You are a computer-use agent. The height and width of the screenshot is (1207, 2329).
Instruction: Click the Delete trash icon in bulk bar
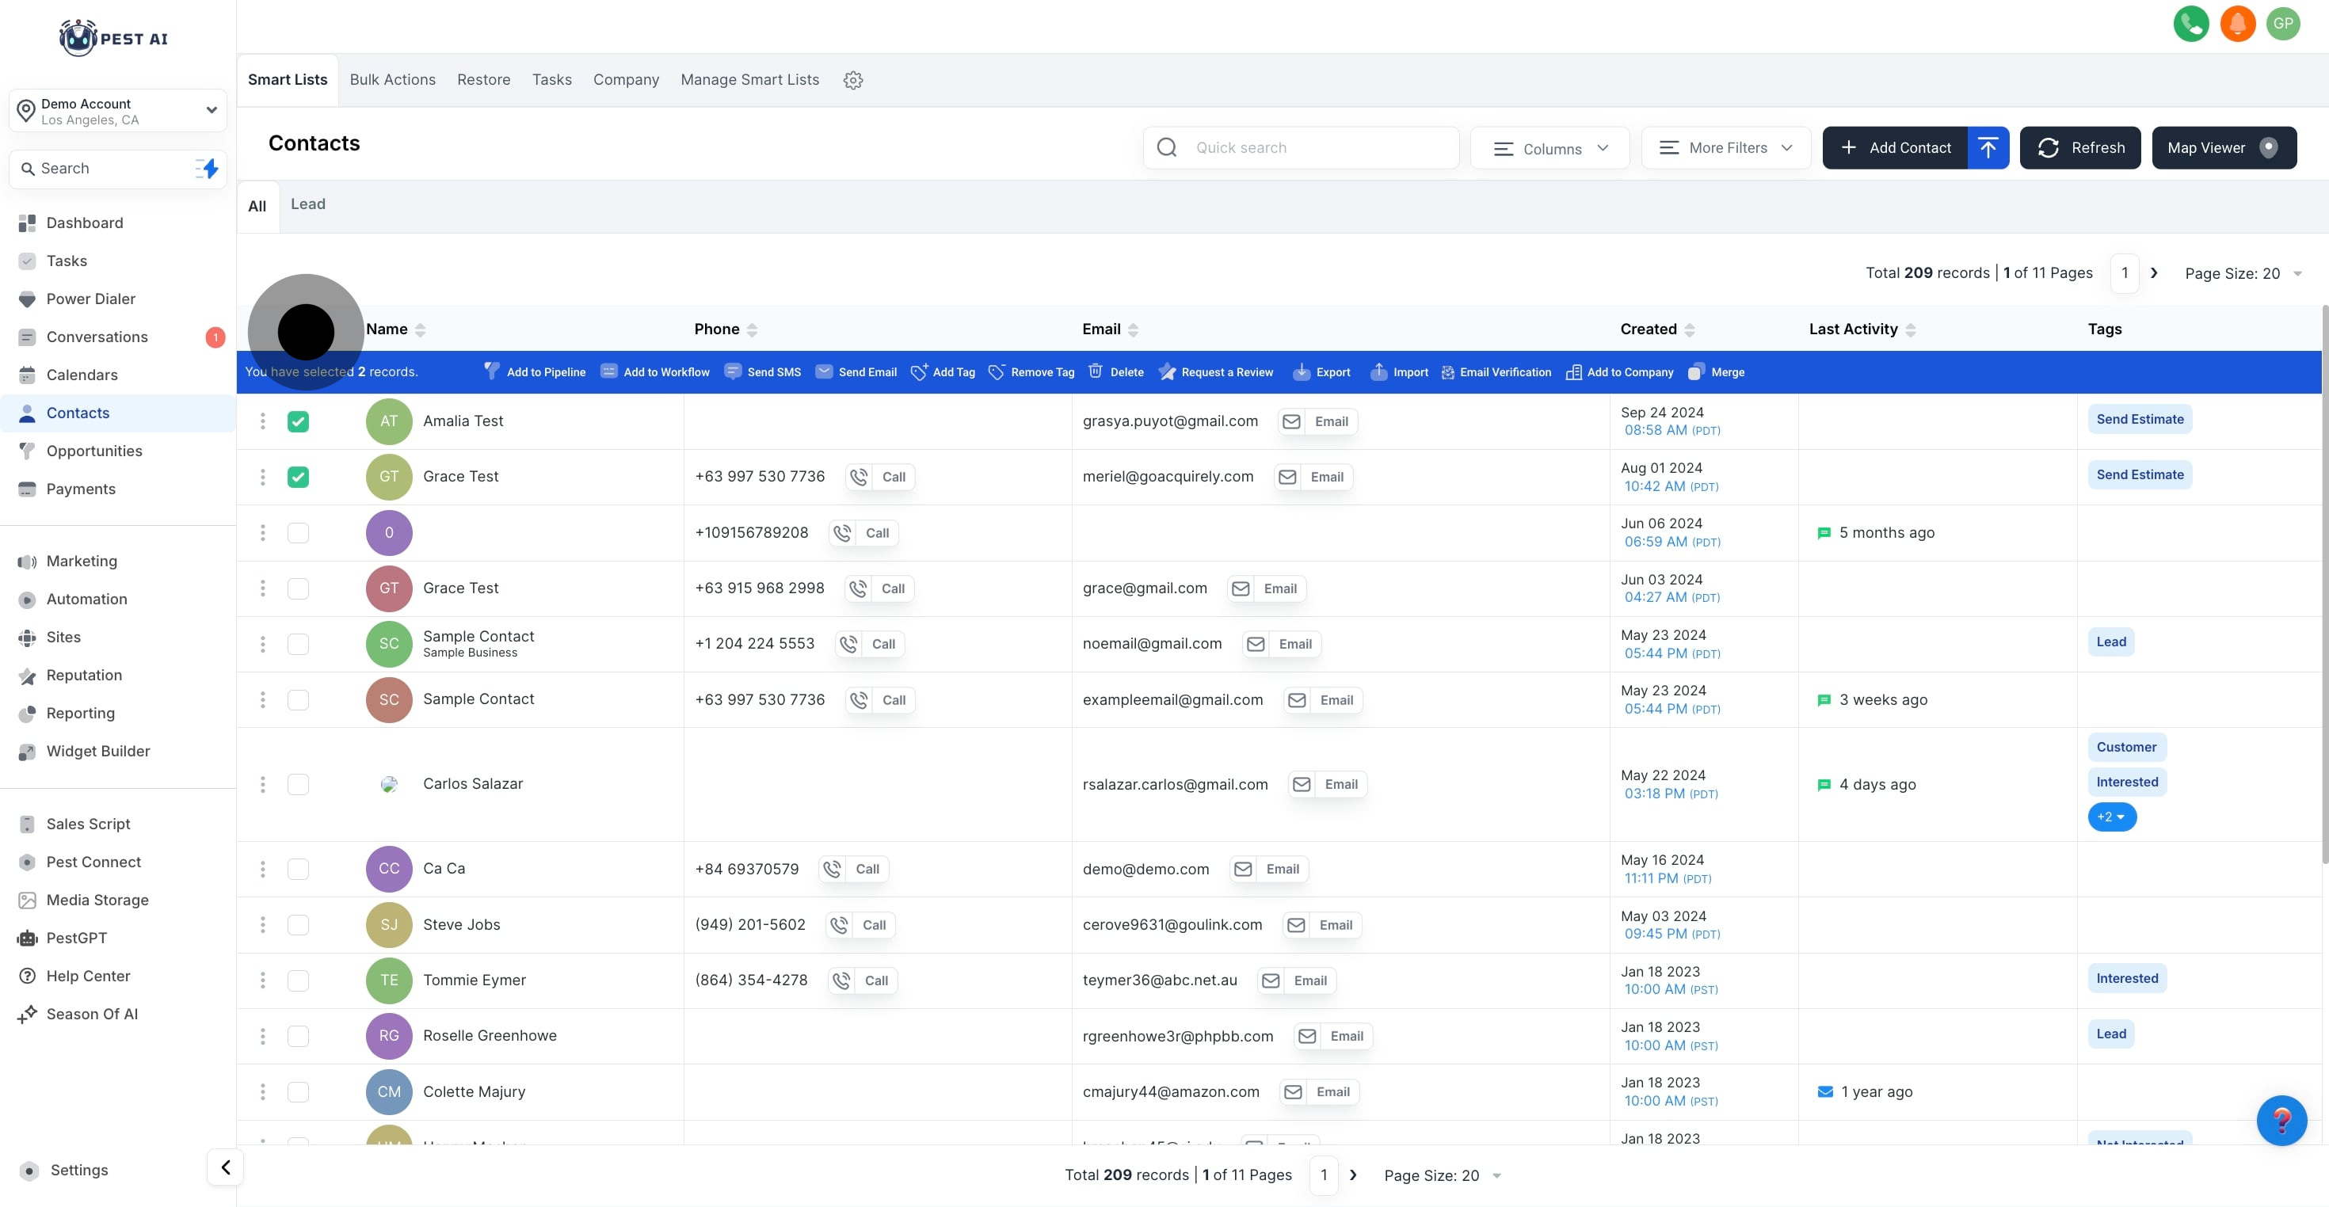click(1095, 371)
